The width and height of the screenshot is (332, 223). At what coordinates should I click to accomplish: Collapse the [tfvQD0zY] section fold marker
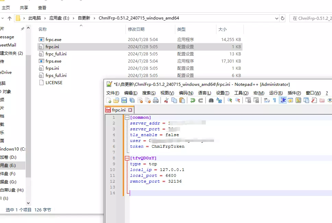tap(127, 158)
